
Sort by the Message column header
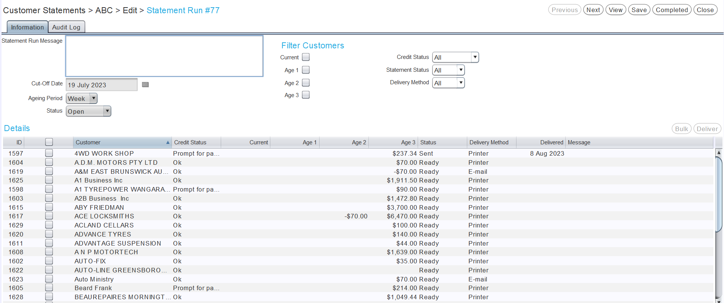[639, 142]
